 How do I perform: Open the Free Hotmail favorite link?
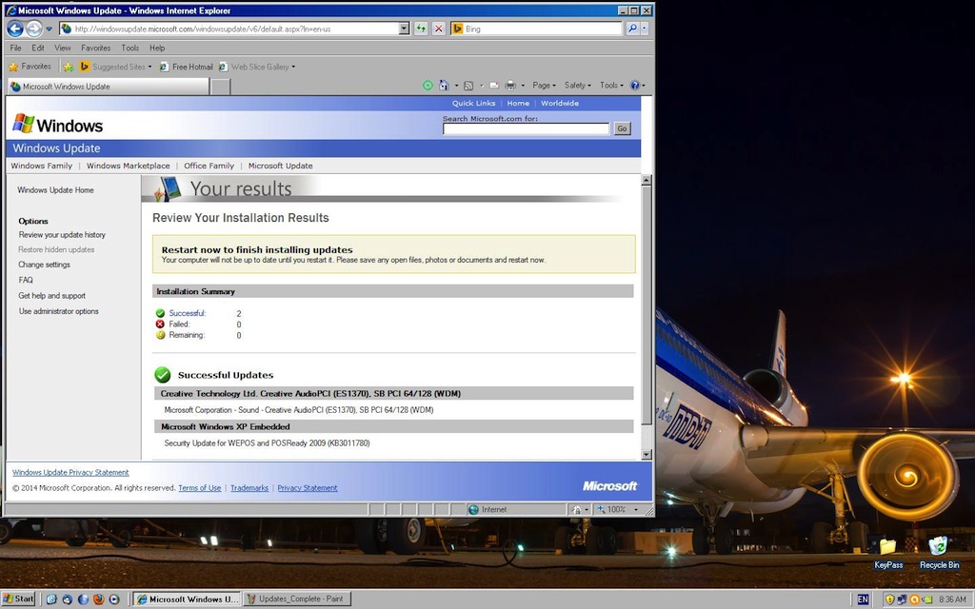tap(187, 67)
